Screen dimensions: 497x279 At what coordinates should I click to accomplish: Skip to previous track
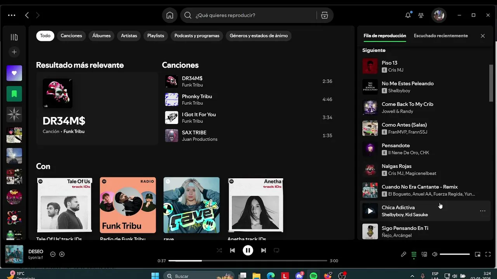tap(232, 250)
